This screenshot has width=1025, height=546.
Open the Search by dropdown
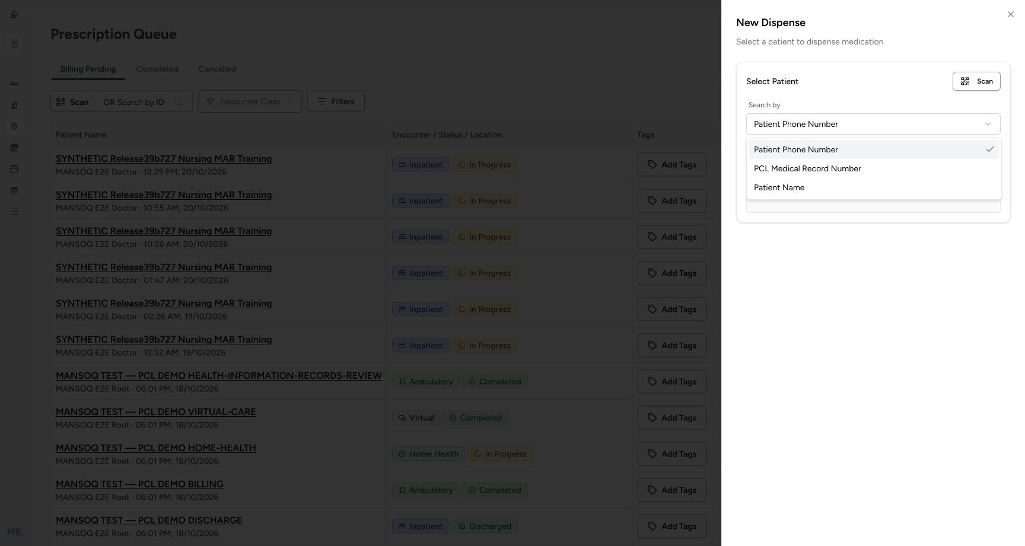[x=873, y=124]
